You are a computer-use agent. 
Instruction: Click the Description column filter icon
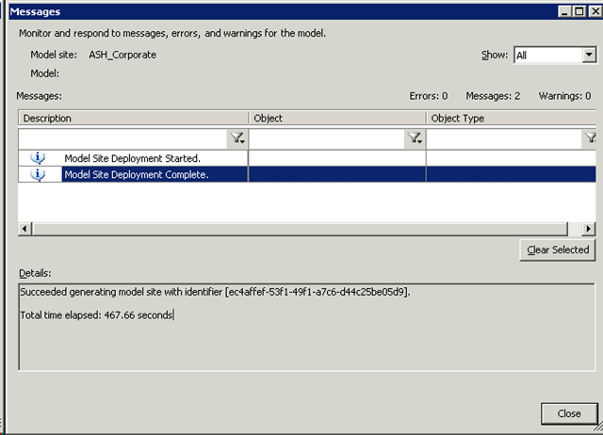pyautogui.click(x=237, y=138)
